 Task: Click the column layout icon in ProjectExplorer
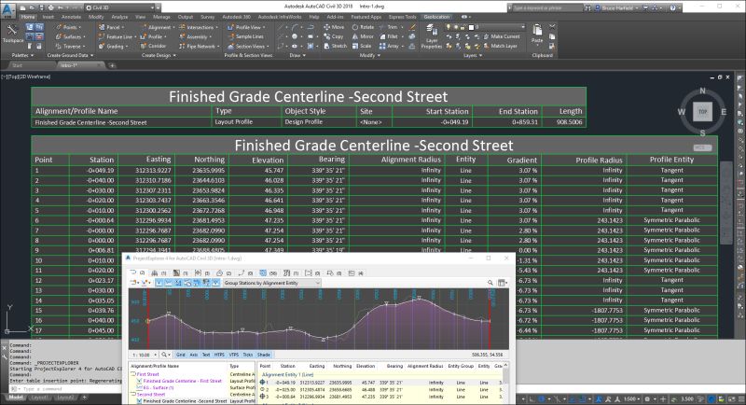pos(501,283)
